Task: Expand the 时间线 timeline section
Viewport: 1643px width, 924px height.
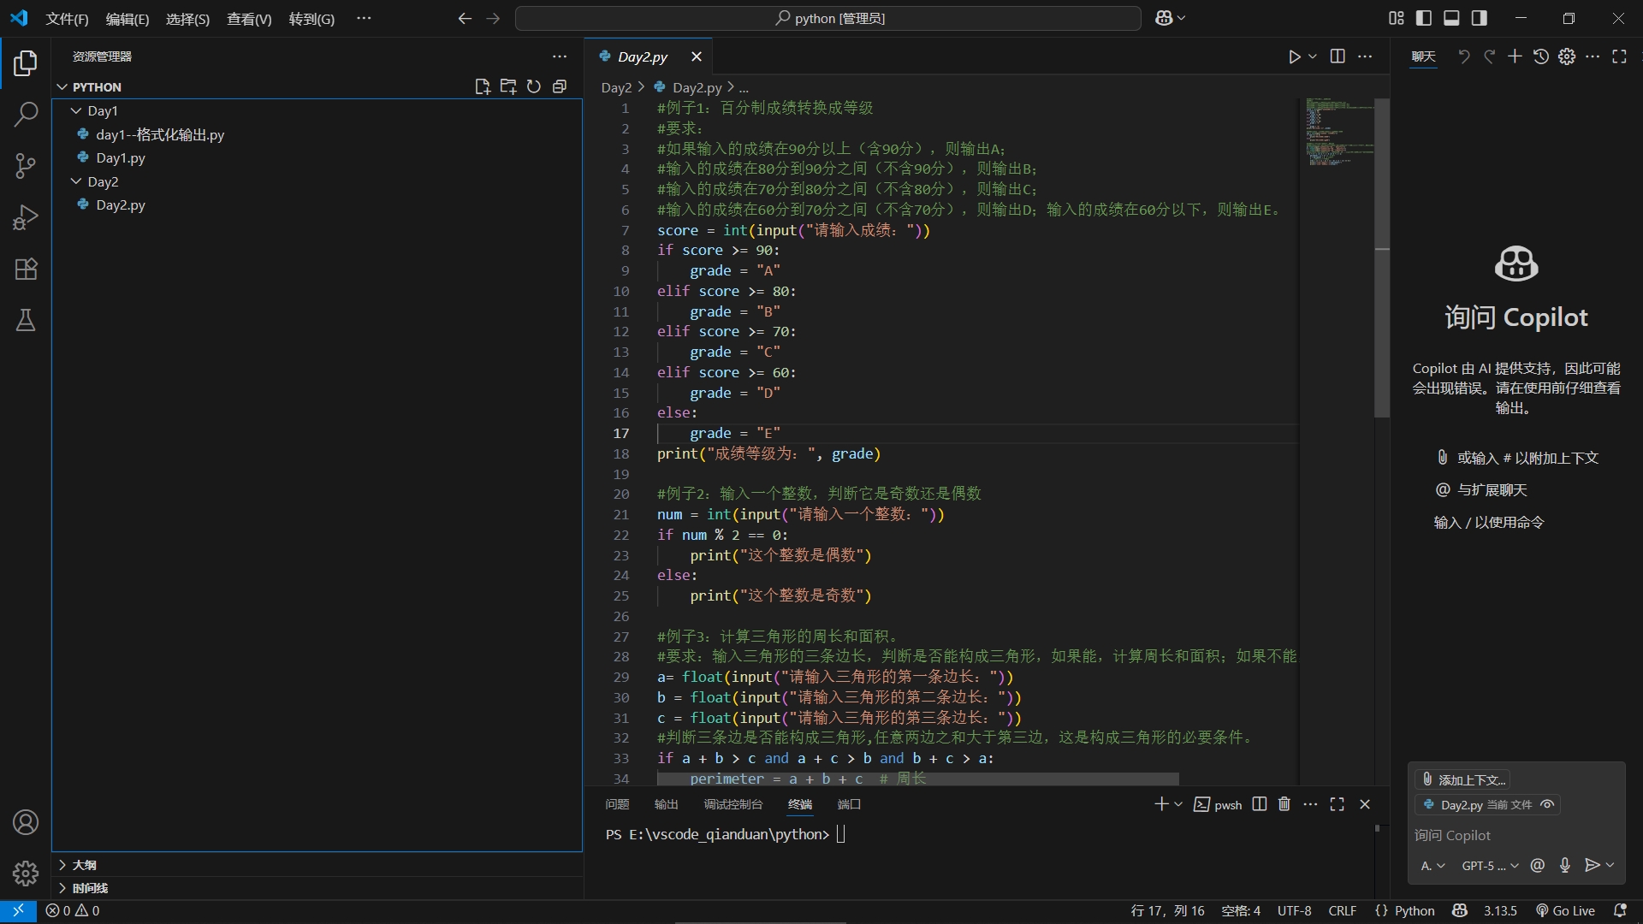Action: click(90, 888)
